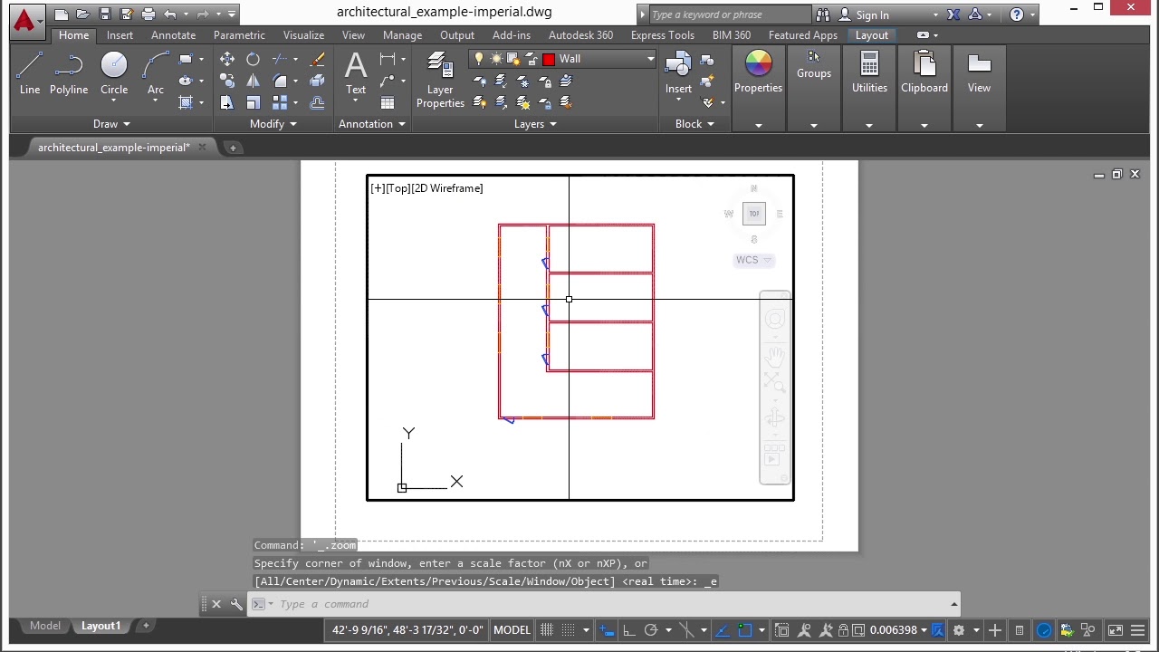Click the Move tool in Modify panel
This screenshot has width=1159, height=652.
pyautogui.click(x=227, y=59)
